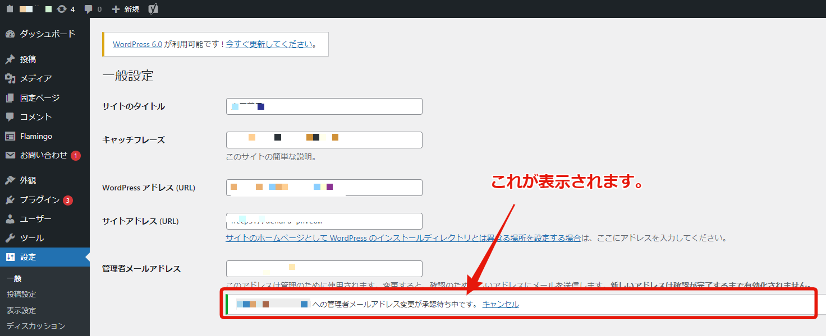Click the Dashboard gauge icon in sidebar
The width and height of the screenshot is (826, 336).
(10, 34)
